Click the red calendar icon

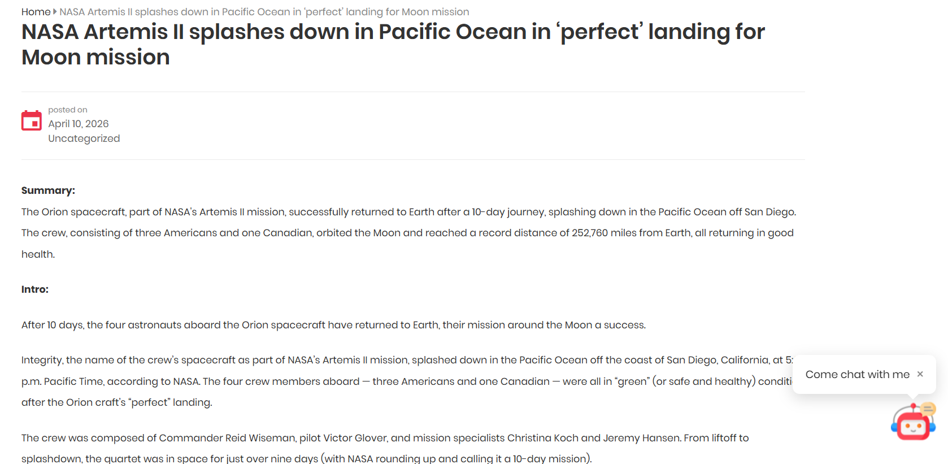click(32, 120)
